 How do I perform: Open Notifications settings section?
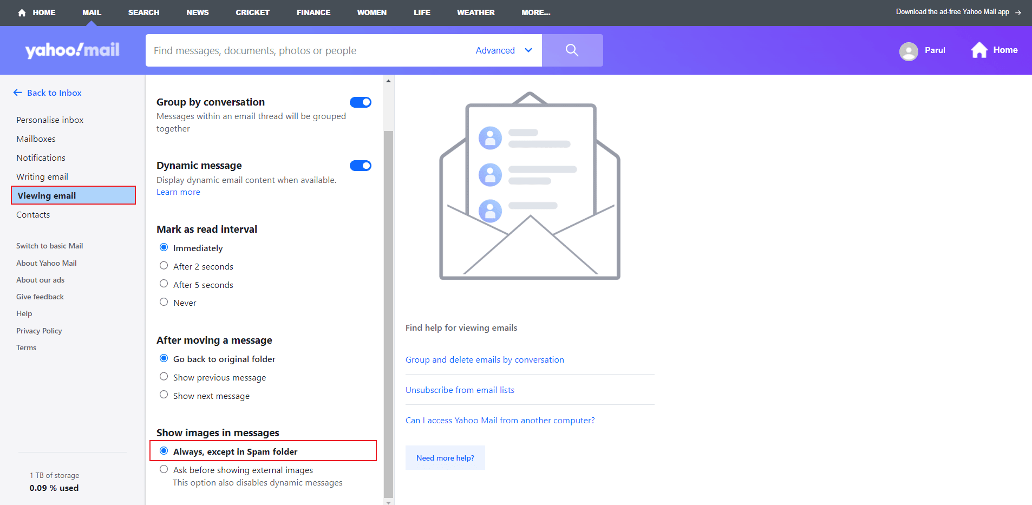[x=41, y=158]
